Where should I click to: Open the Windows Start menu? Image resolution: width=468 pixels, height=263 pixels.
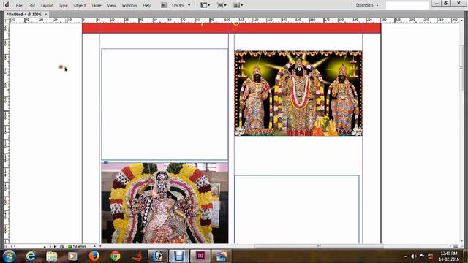point(9,256)
